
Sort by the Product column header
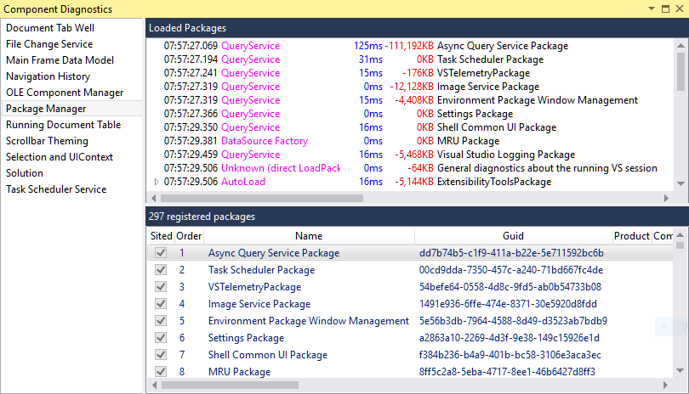pyautogui.click(x=631, y=236)
